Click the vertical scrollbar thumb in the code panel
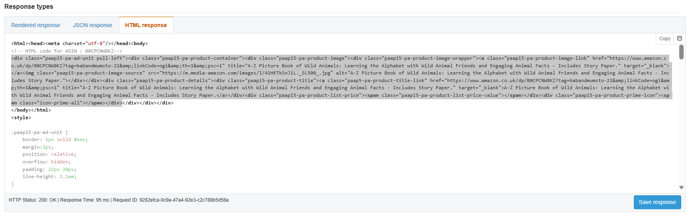 681,52
